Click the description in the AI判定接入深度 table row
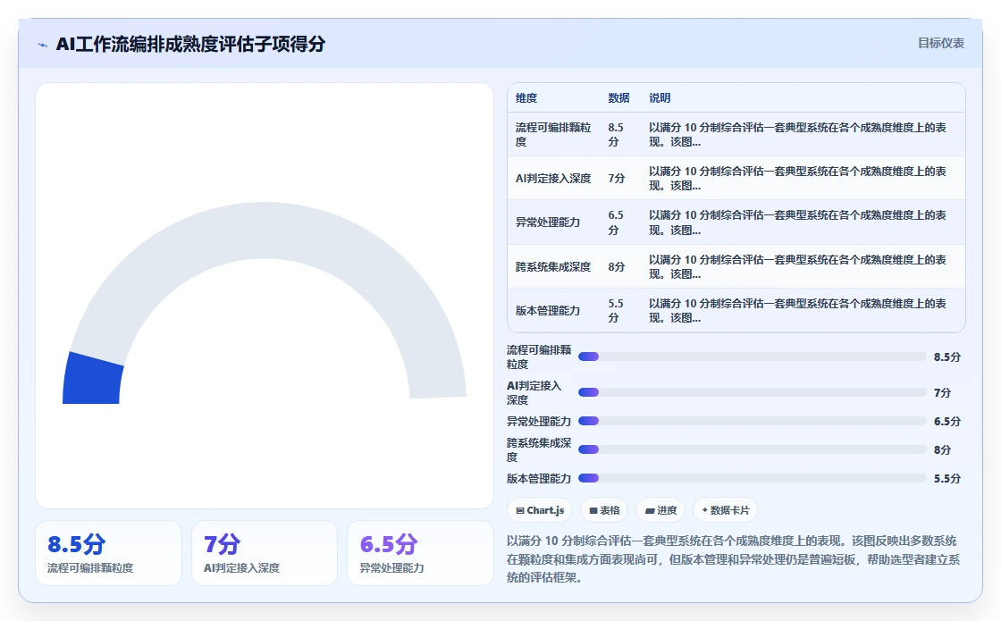Screen dimensions: 1001x621 (797, 178)
